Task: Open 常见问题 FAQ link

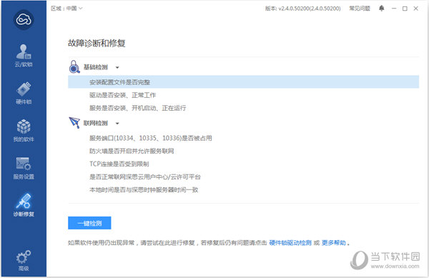Action: pos(360,9)
